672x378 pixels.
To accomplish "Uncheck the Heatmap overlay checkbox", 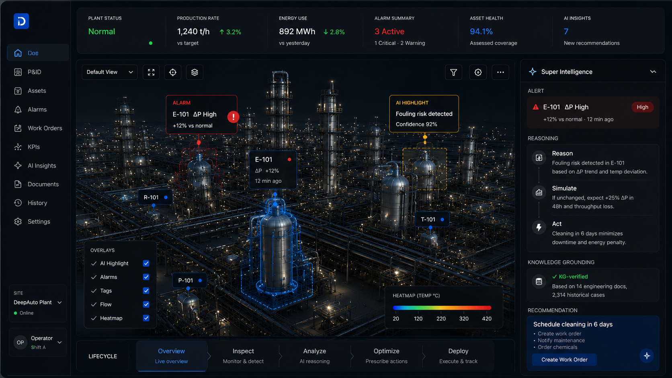I will (146, 318).
